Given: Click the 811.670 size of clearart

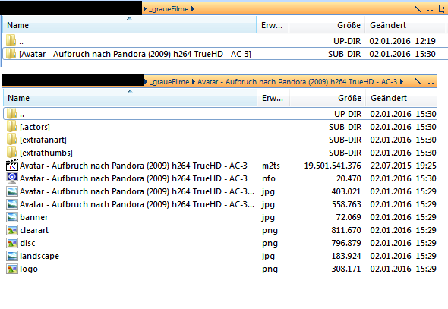Looking at the screenshot, I should coord(346,230).
